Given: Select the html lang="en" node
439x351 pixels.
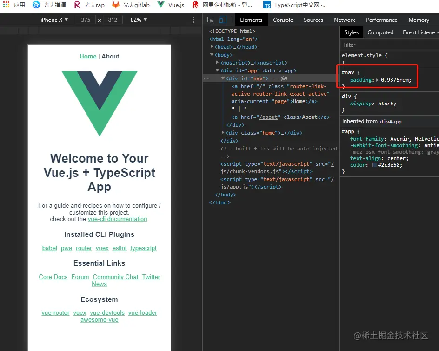Looking at the screenshot, I should click(x=233, y=39).
